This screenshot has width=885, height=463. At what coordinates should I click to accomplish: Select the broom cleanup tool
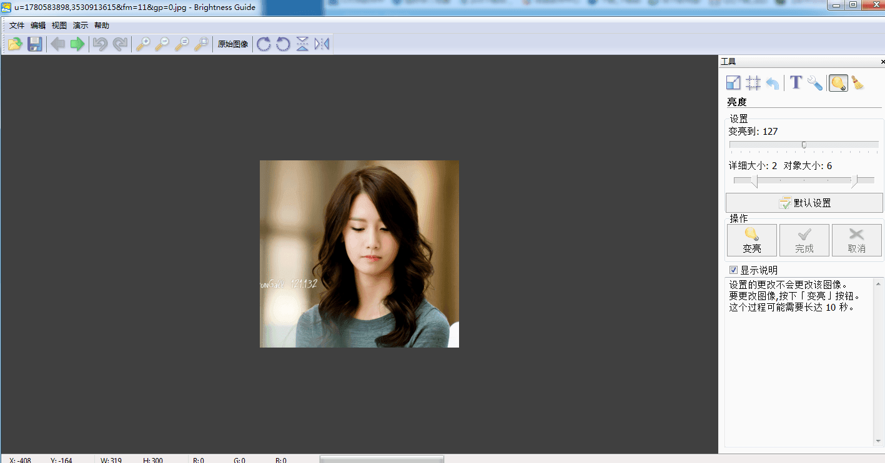(x=858, y=83)
